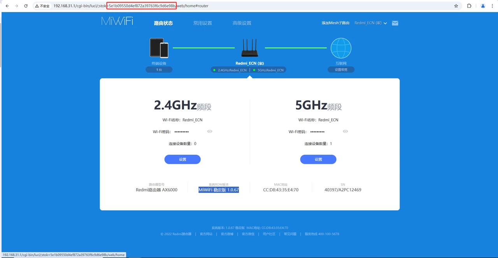Open the 官方网站 footer link

coord(206,234)
